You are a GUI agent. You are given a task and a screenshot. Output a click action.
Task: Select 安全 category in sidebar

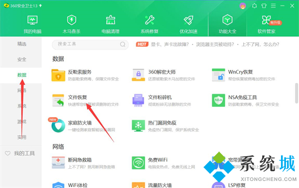[22, 59]
